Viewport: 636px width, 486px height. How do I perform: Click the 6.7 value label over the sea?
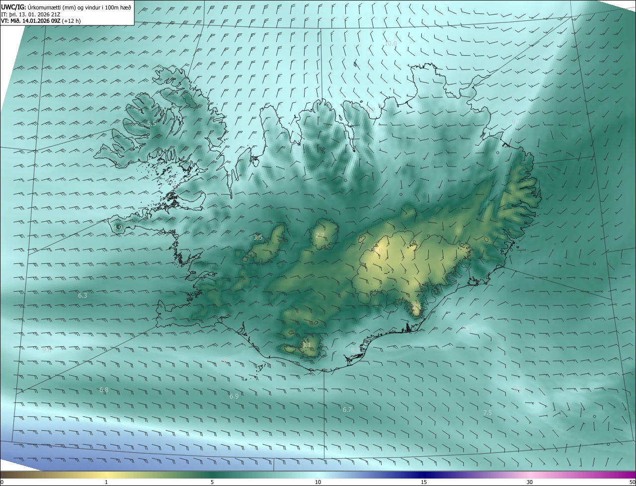coord(347,409)
